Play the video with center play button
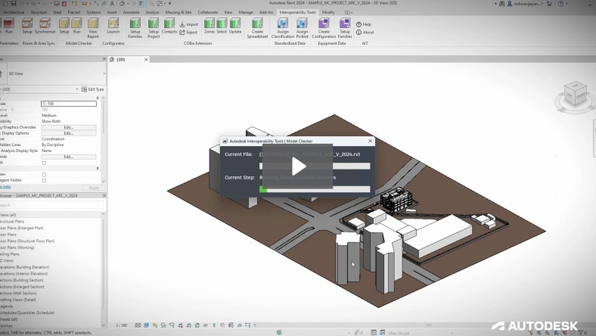This screenshot has height=336, width=596. point(298,166)
